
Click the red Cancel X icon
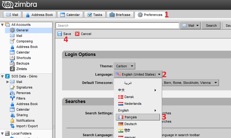(77, 34)
